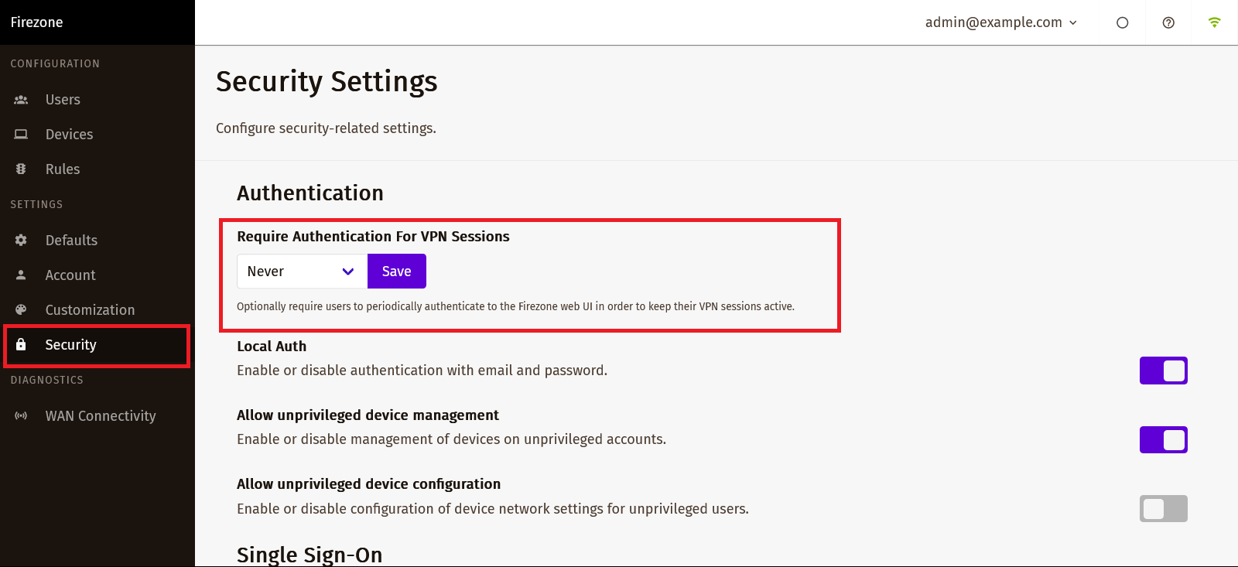Image resolution: width=1238 pixels, height=567 pixels.
Task: Click 'Allow unprivileged device configuration' label
Action: [x=368, y=484]
